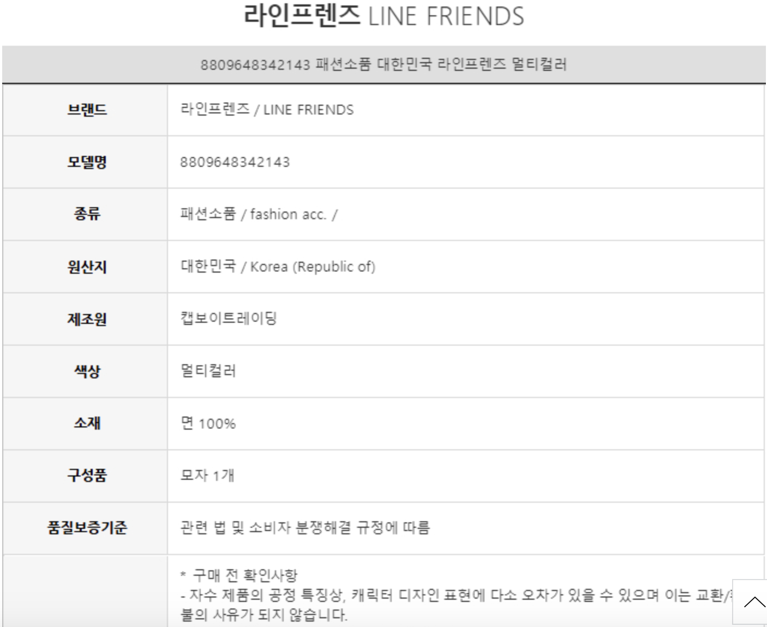The width and height of the screenshot is (767, 627).
Task: Click the 라인프렌즈 LINE FRIENDS page heading
Action: 383,16
